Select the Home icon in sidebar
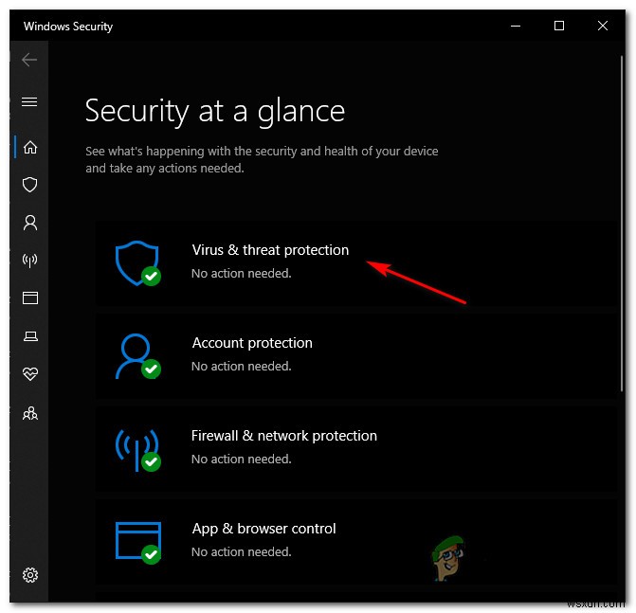The height and width of the screenshot is (613, 636). [x=30, y=147]
